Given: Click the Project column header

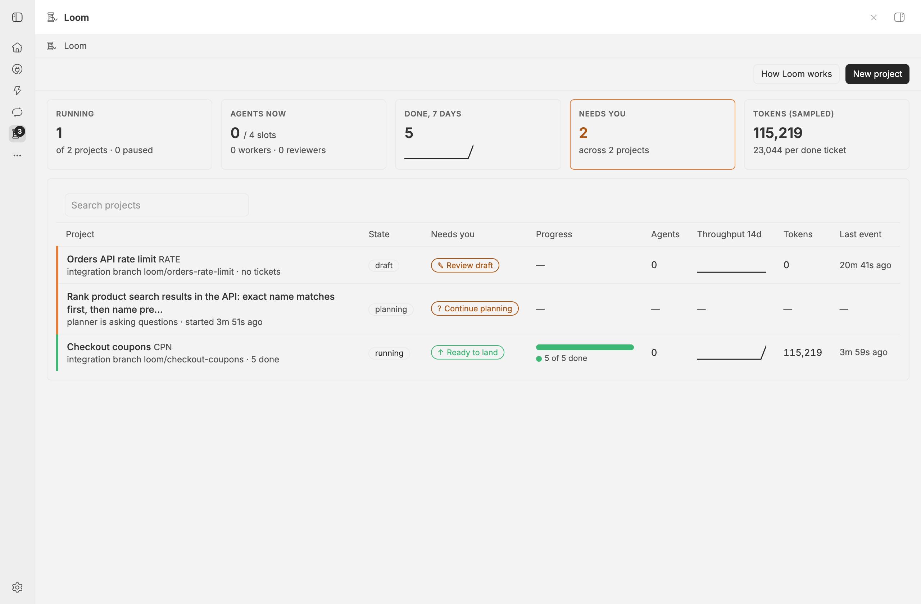Looking at the screenshot, I should [80, 234].
